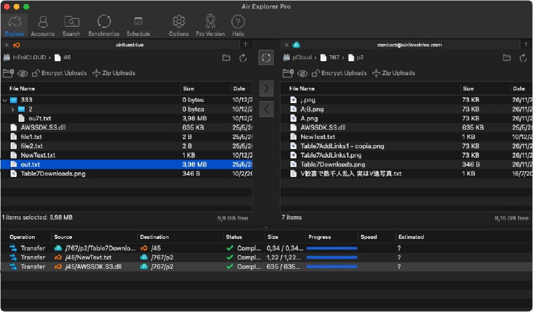Image resolution: width=533 pixels, height=312 pixels.
Task: Toggle Encrypt Uploads in right pane
Action: coord(339,73)
